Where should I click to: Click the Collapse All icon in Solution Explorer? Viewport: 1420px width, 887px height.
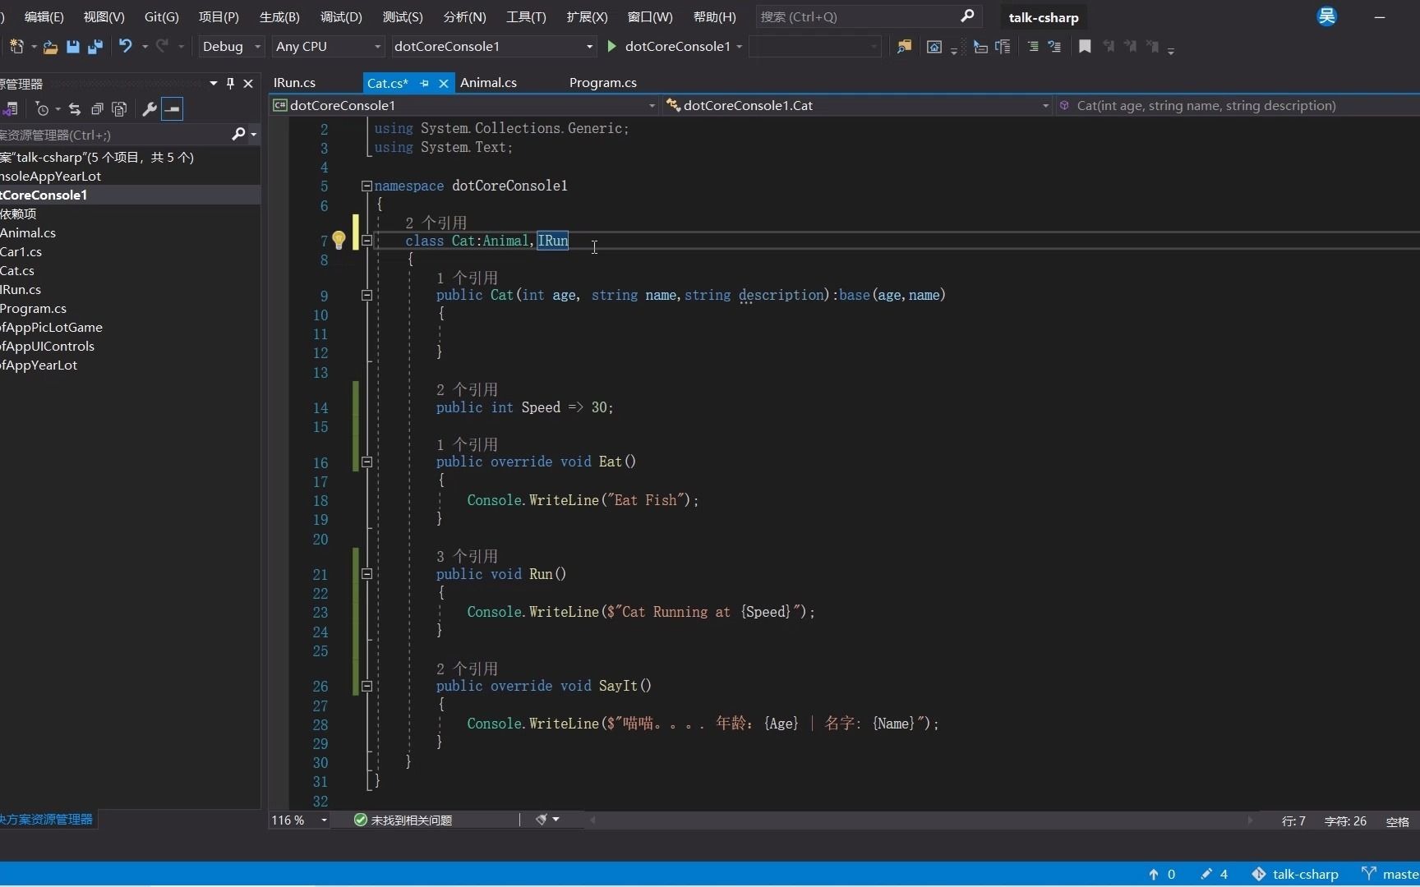coord(97,109)
